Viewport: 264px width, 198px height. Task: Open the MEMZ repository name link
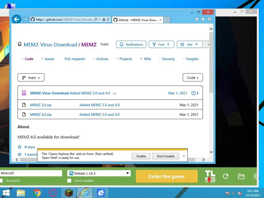pos(89,44)
